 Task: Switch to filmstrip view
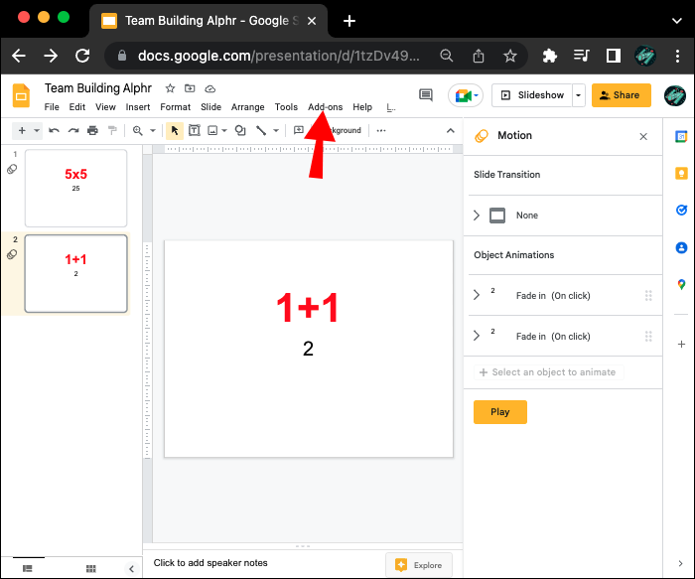click(28, 568)
